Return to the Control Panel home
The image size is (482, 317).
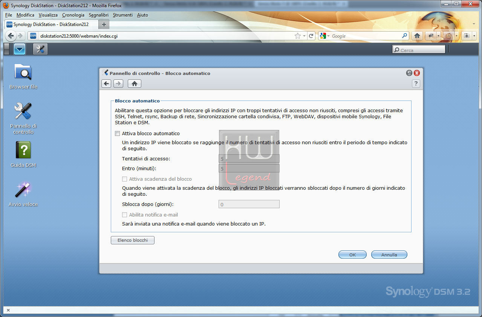point(135,84)
